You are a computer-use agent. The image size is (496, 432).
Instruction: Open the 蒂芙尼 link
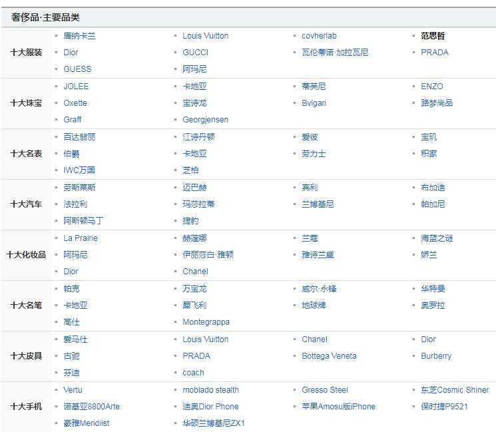tap(314, 87)
